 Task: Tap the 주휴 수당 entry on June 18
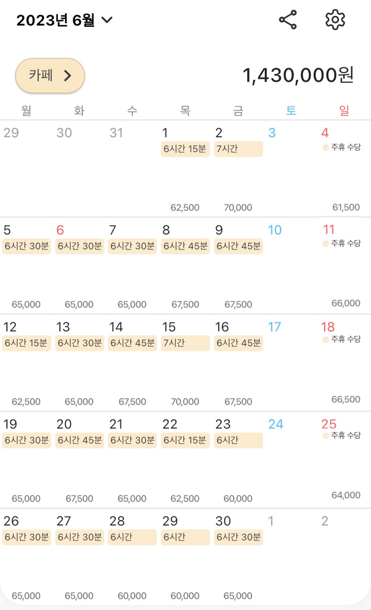[342, 339]
